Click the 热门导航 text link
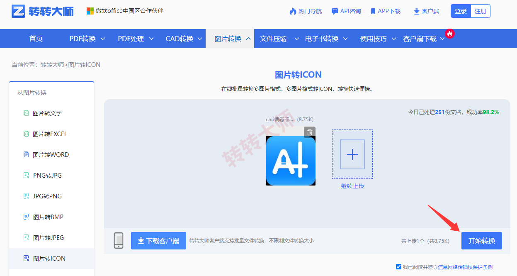This screenshot has width=517, height=276. [x=310, y=11]
